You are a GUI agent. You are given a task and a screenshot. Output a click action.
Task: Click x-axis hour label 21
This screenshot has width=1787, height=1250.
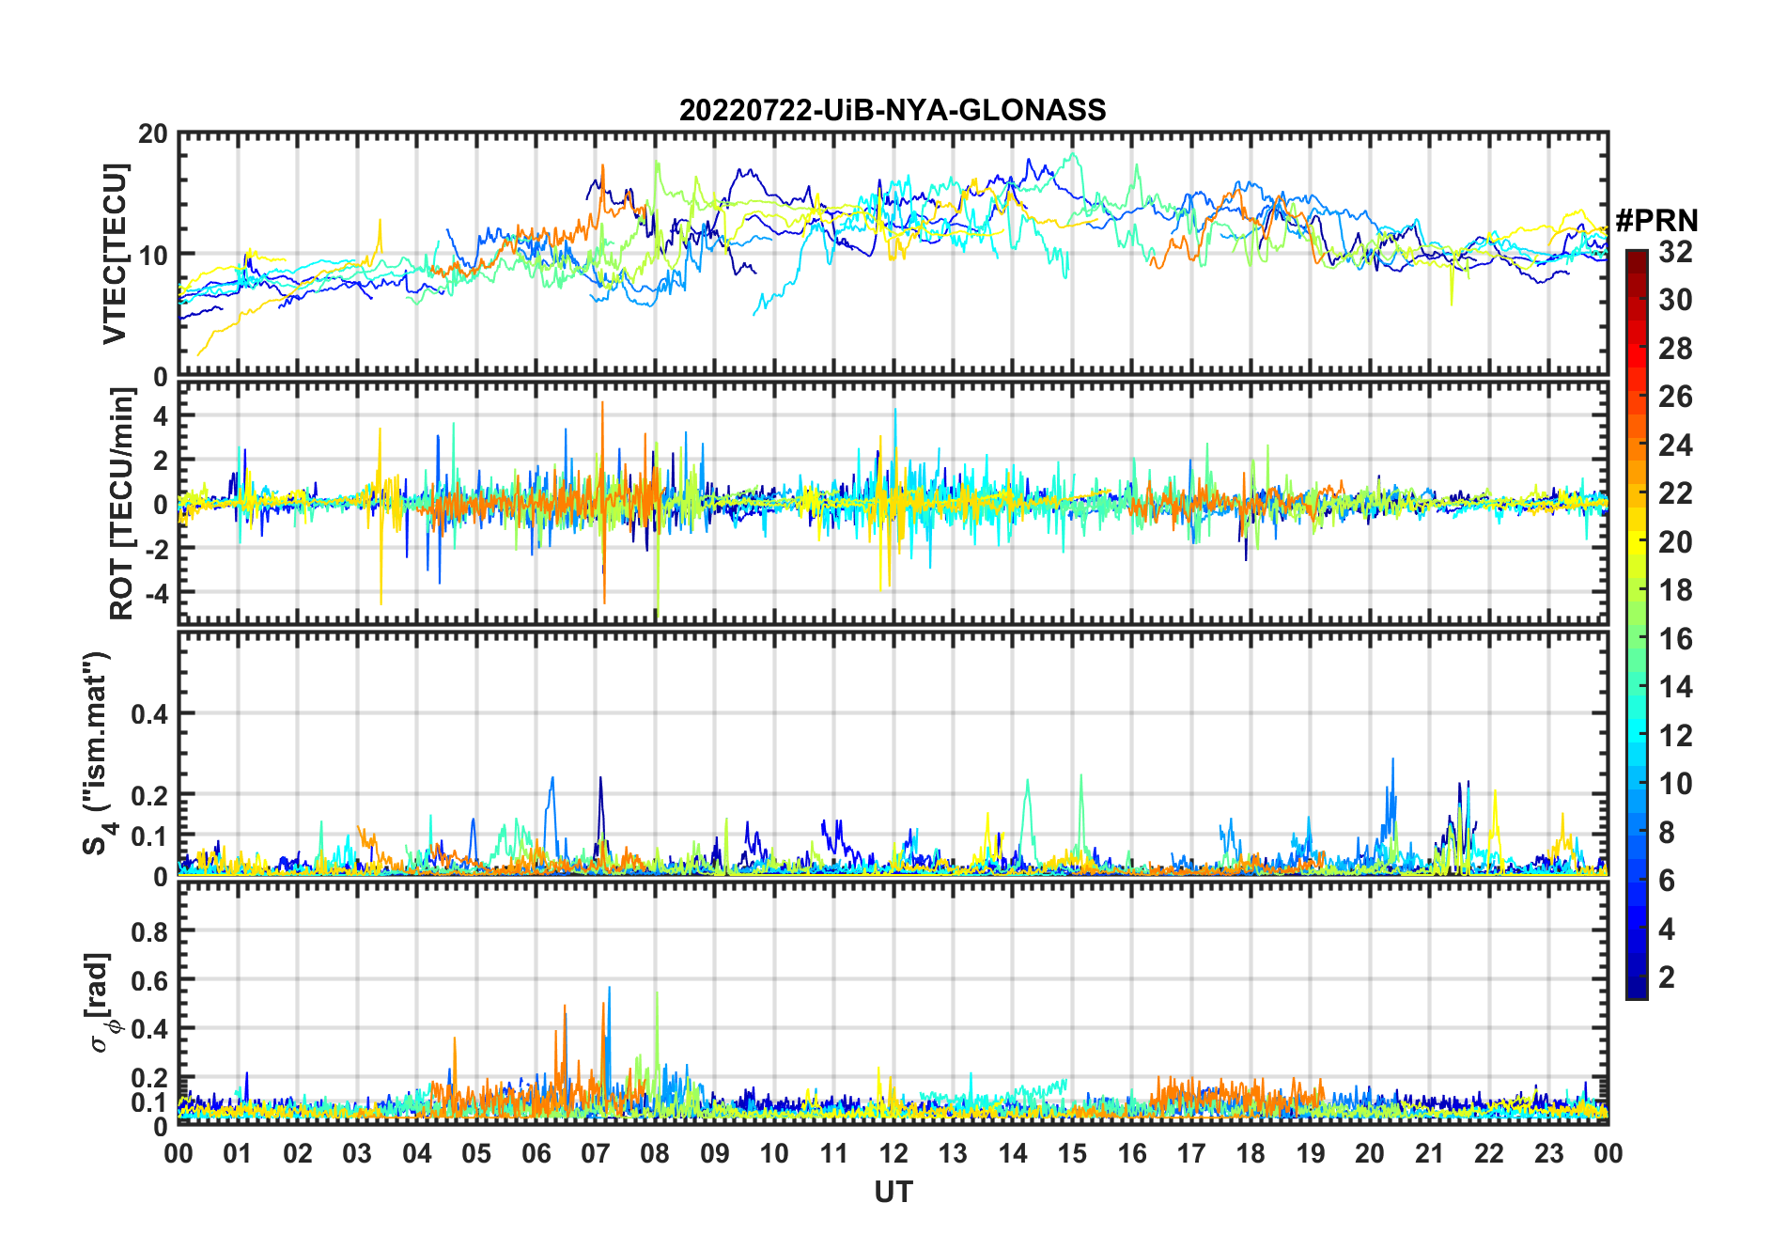click(1429, 1153)
